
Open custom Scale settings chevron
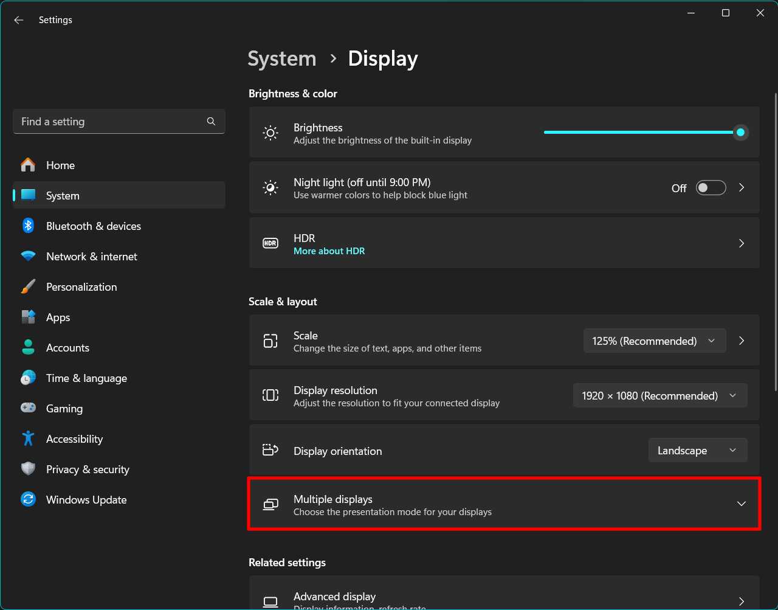[742, 341]
